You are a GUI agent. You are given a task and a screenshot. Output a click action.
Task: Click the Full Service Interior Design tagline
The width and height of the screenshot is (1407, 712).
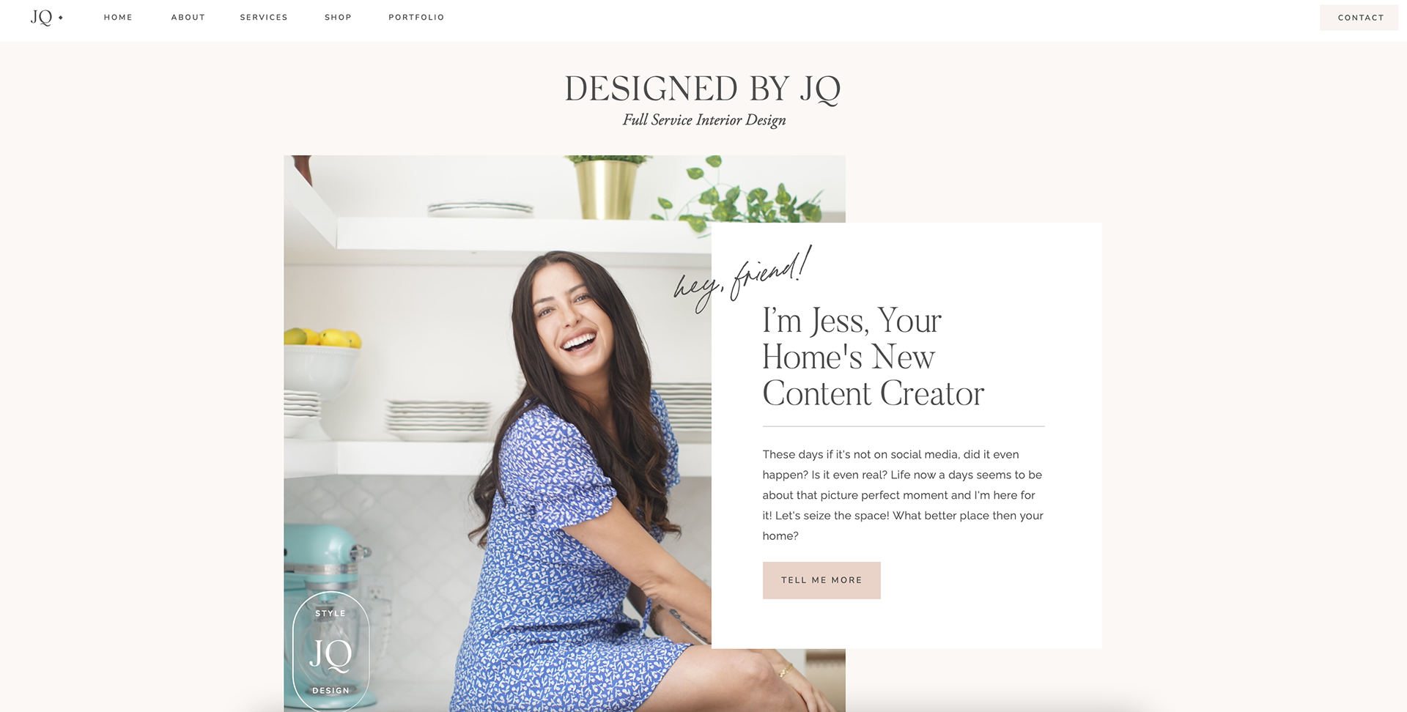click(x=704, y=120)
